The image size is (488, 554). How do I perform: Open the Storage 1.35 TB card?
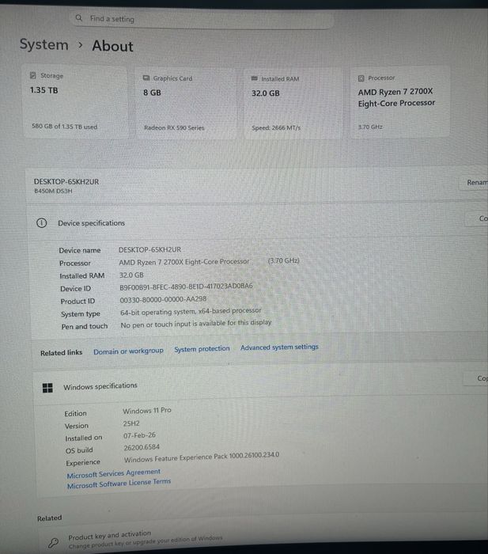tap(75, 101)
